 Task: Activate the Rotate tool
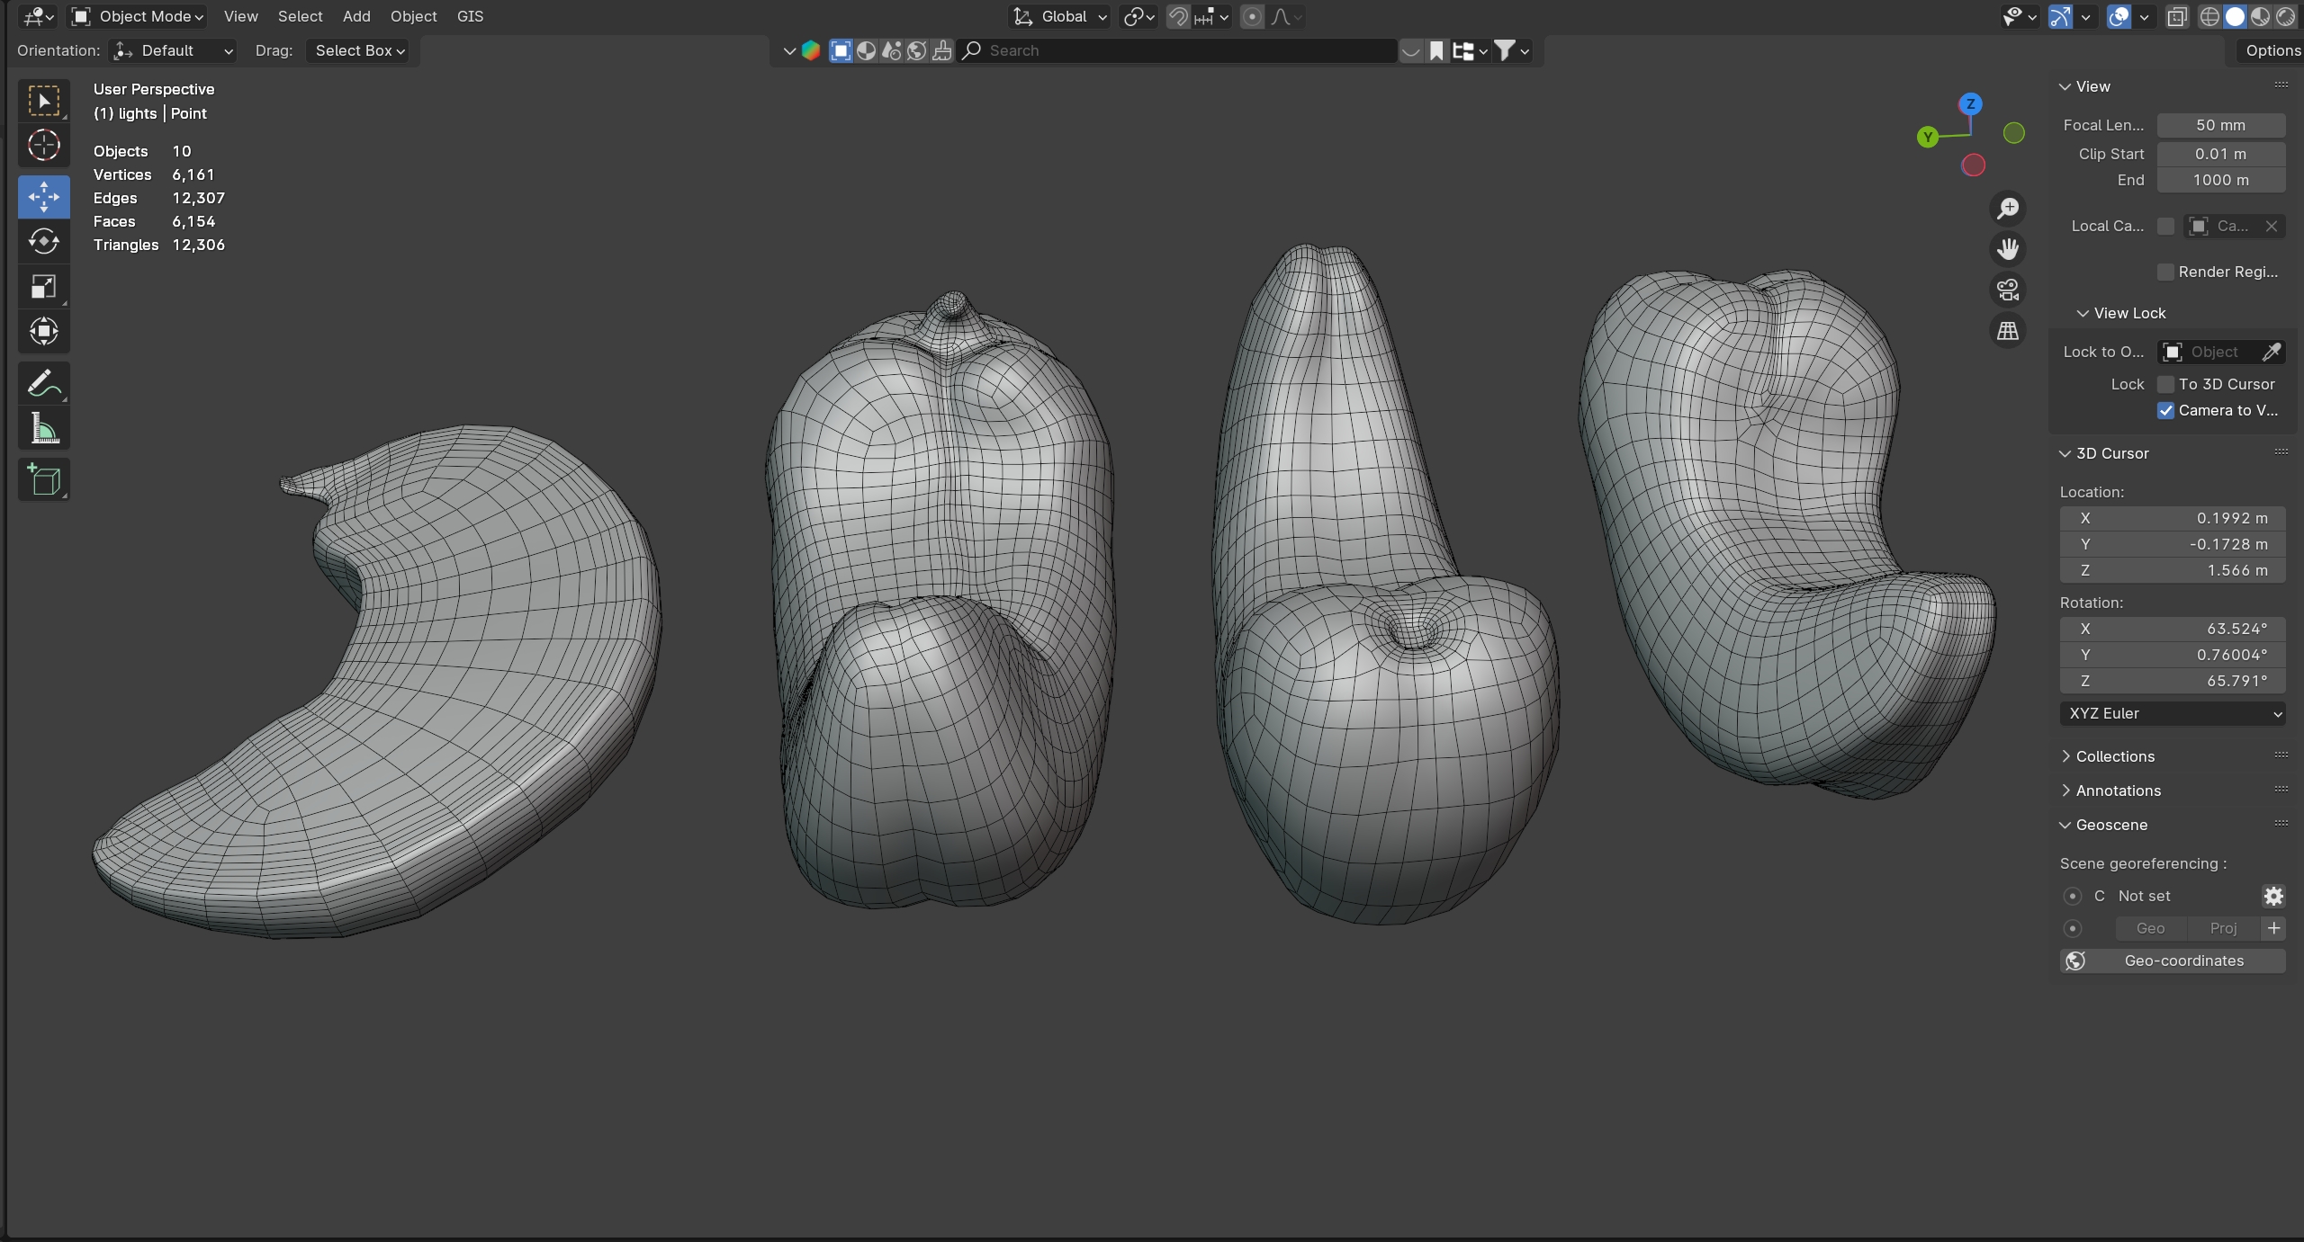[43, 241]
